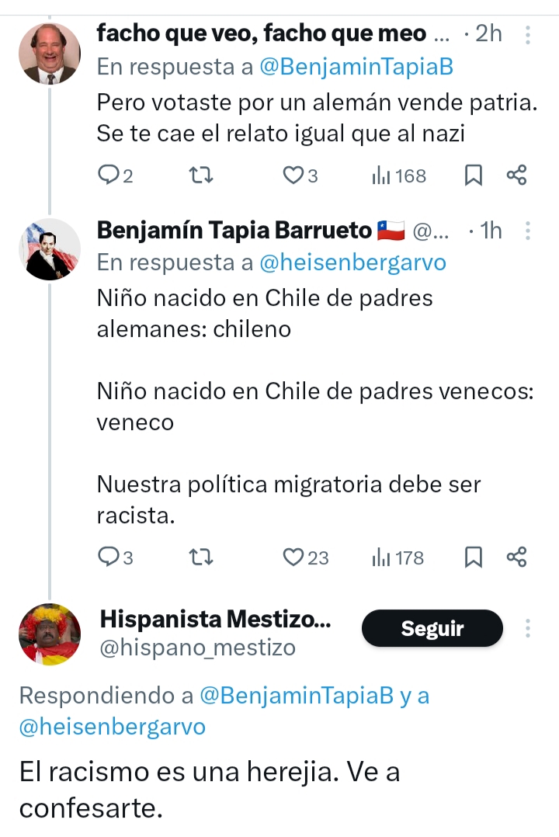
Task: Share the 'facho que veo' tweet
Action: 516,175
